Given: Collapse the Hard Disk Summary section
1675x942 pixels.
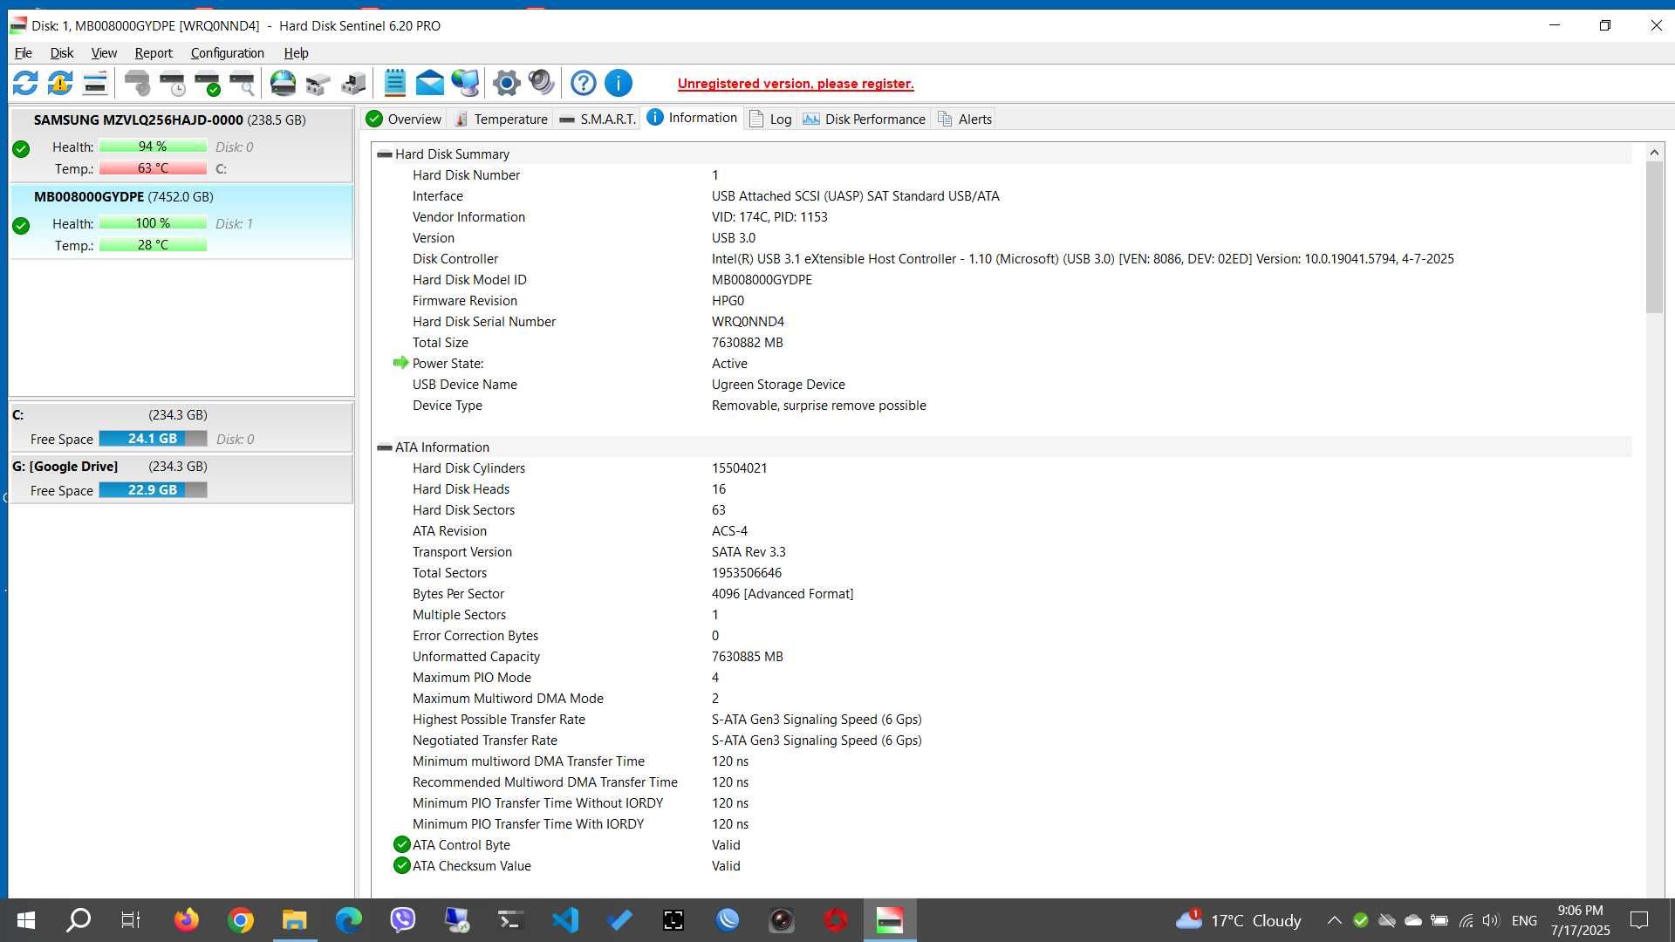Looking at the screenshot, I should coord(384,154).
